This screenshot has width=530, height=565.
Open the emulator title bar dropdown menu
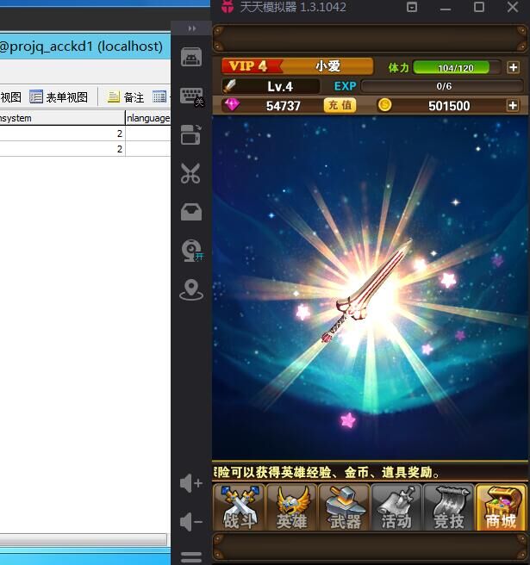tap(412, 8)
